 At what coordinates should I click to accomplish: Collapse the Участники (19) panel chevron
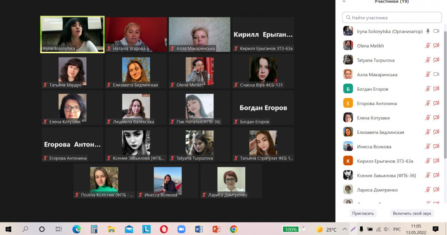point(344,2)
